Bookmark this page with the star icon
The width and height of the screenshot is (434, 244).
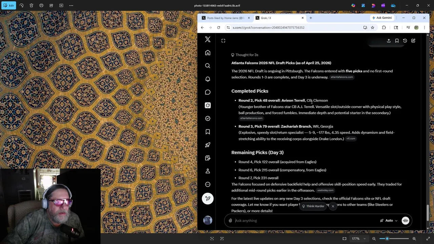[372, 27]
